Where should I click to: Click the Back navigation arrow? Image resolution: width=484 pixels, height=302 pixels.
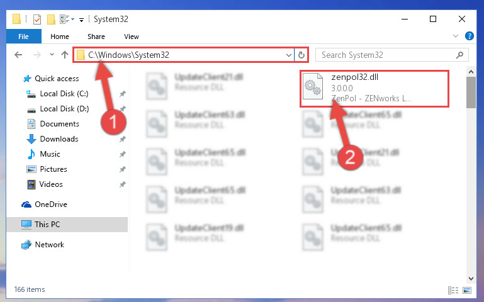tap(18, 55)
